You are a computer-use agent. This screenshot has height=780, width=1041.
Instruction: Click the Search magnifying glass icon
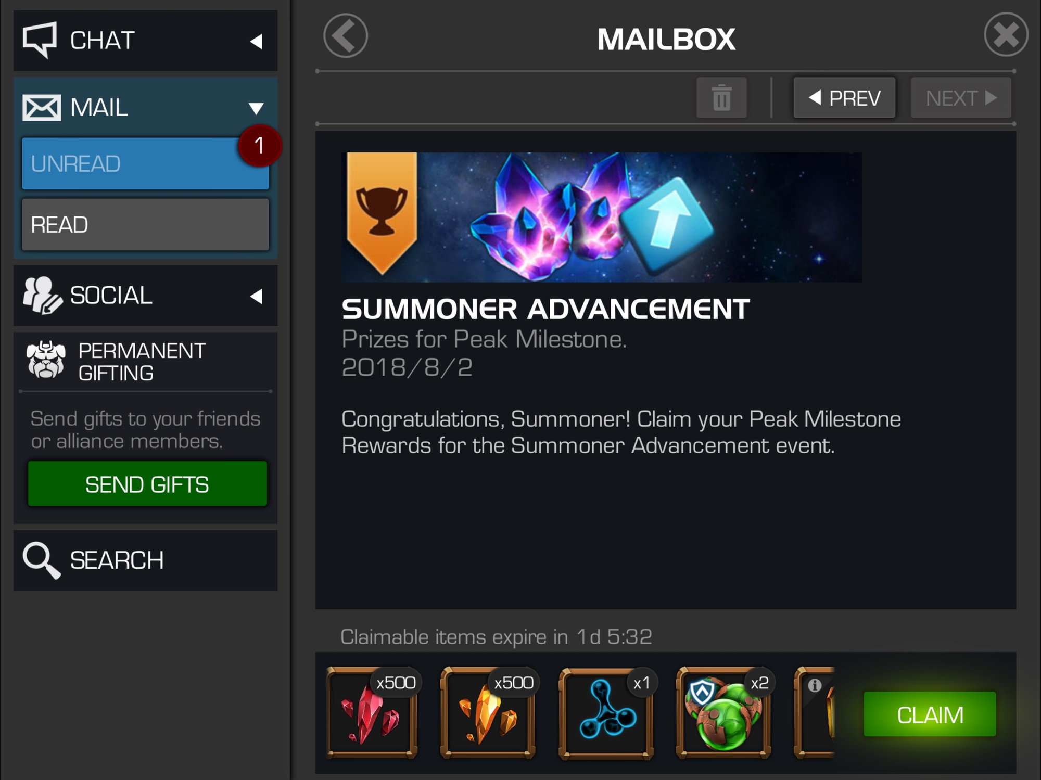[41, 560]
